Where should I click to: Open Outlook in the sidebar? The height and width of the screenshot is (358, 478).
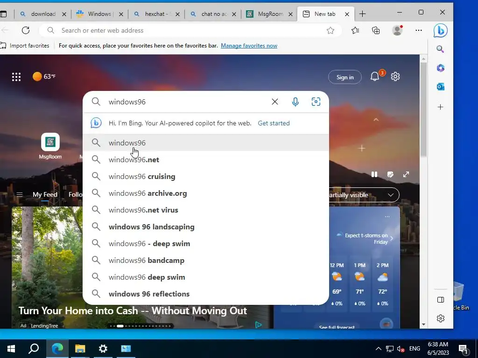pos(440,87)
